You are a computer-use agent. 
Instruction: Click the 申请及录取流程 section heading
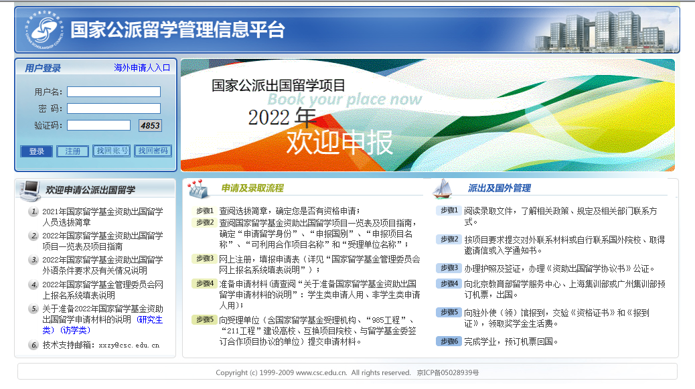tap(252, 188)
